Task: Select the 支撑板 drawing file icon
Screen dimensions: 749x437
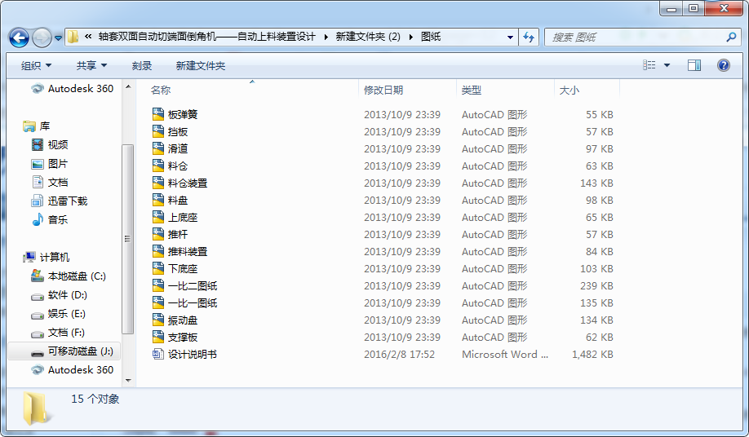Action: [158, 338]
